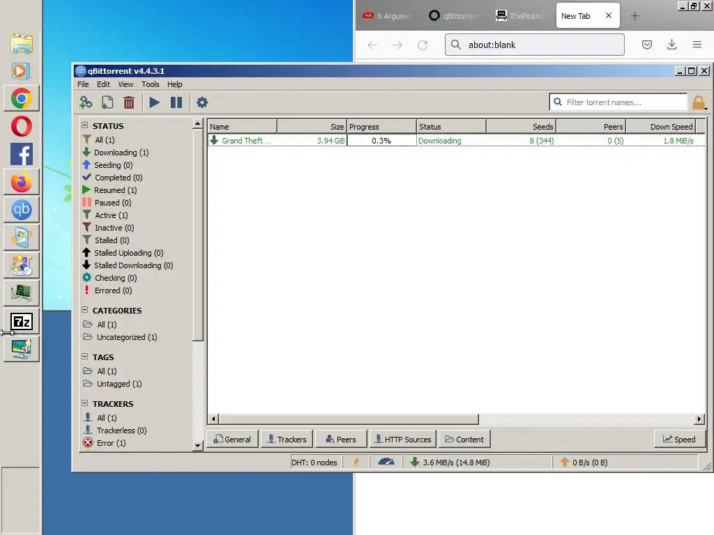The width and height of the screenshot is (714, 535).
Task: Launch Google Chrome from the side dock
Action: pyautogui.click(x=22, y=98)
